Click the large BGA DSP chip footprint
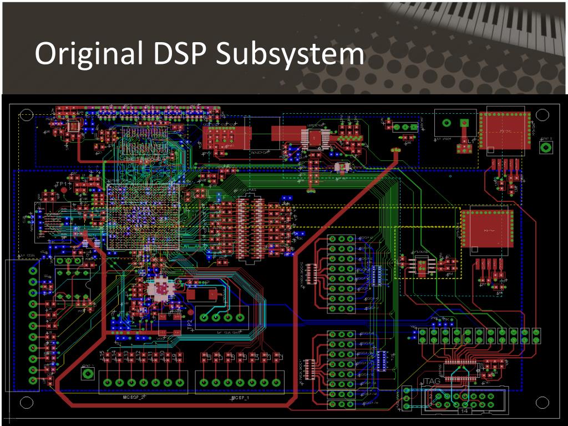This screenshot has width=568, height=426. click(x=143, y=217)
